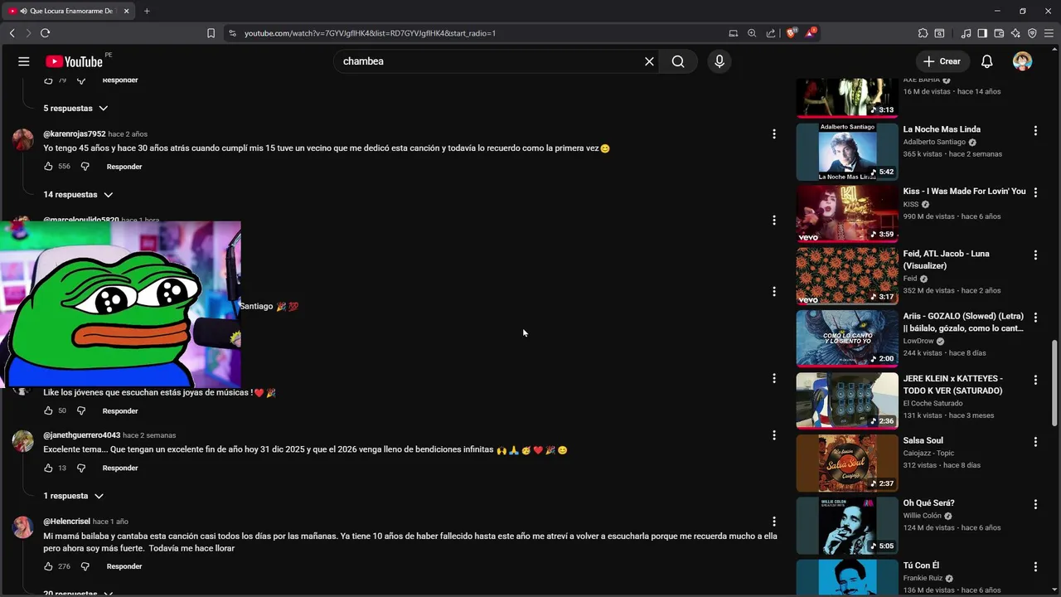Screen dimensions: 1061x597
Task: Open options for Feid Luna video
Action: pos(1035,255)
